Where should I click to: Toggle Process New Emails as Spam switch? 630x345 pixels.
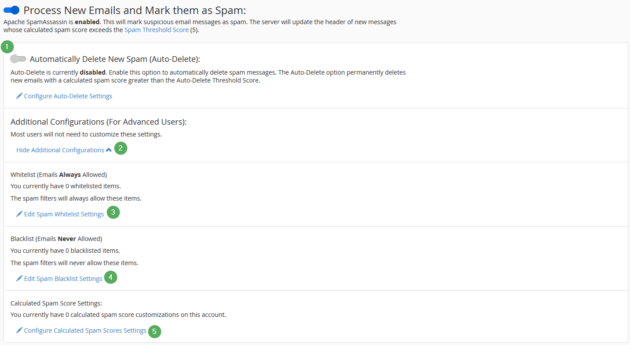point(11,10)
